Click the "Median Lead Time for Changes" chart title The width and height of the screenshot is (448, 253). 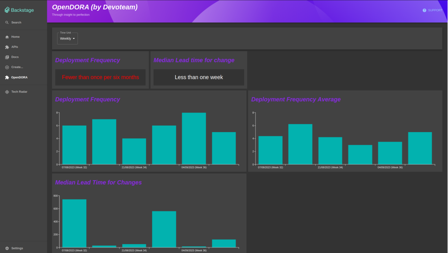pyautogui.click(x=99, y=182)
